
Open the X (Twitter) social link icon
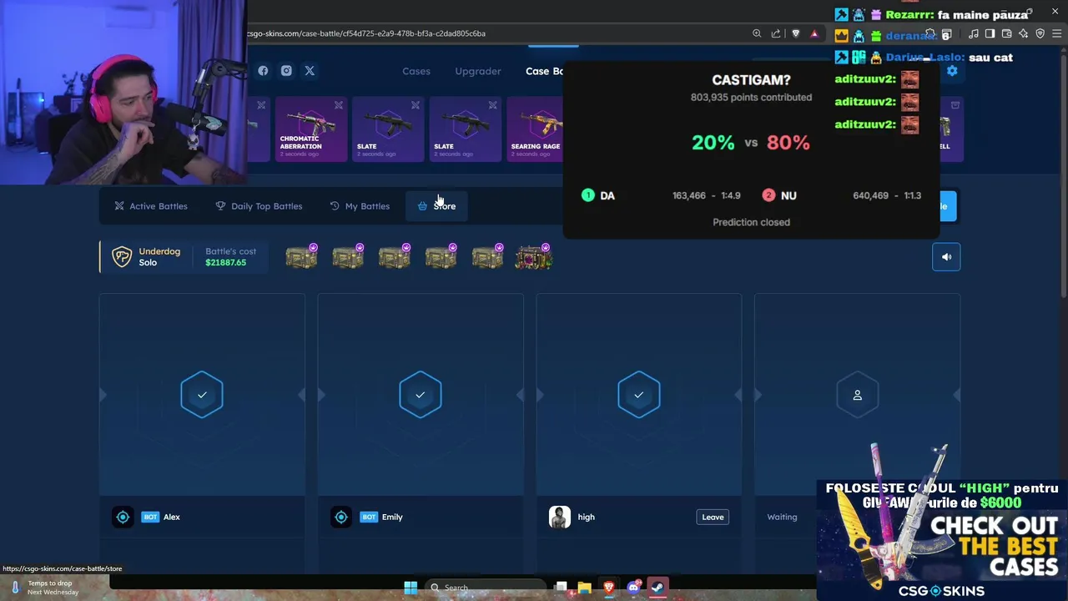pos(310,71)
